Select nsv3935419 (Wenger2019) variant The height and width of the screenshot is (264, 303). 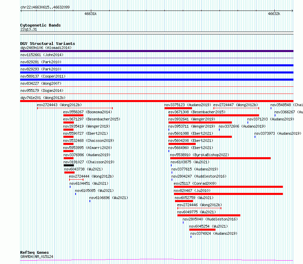coord(86,126)
